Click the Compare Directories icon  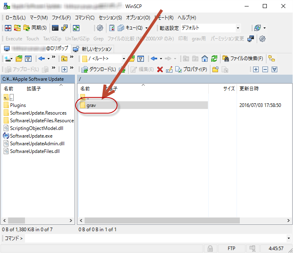click(8, 28)
